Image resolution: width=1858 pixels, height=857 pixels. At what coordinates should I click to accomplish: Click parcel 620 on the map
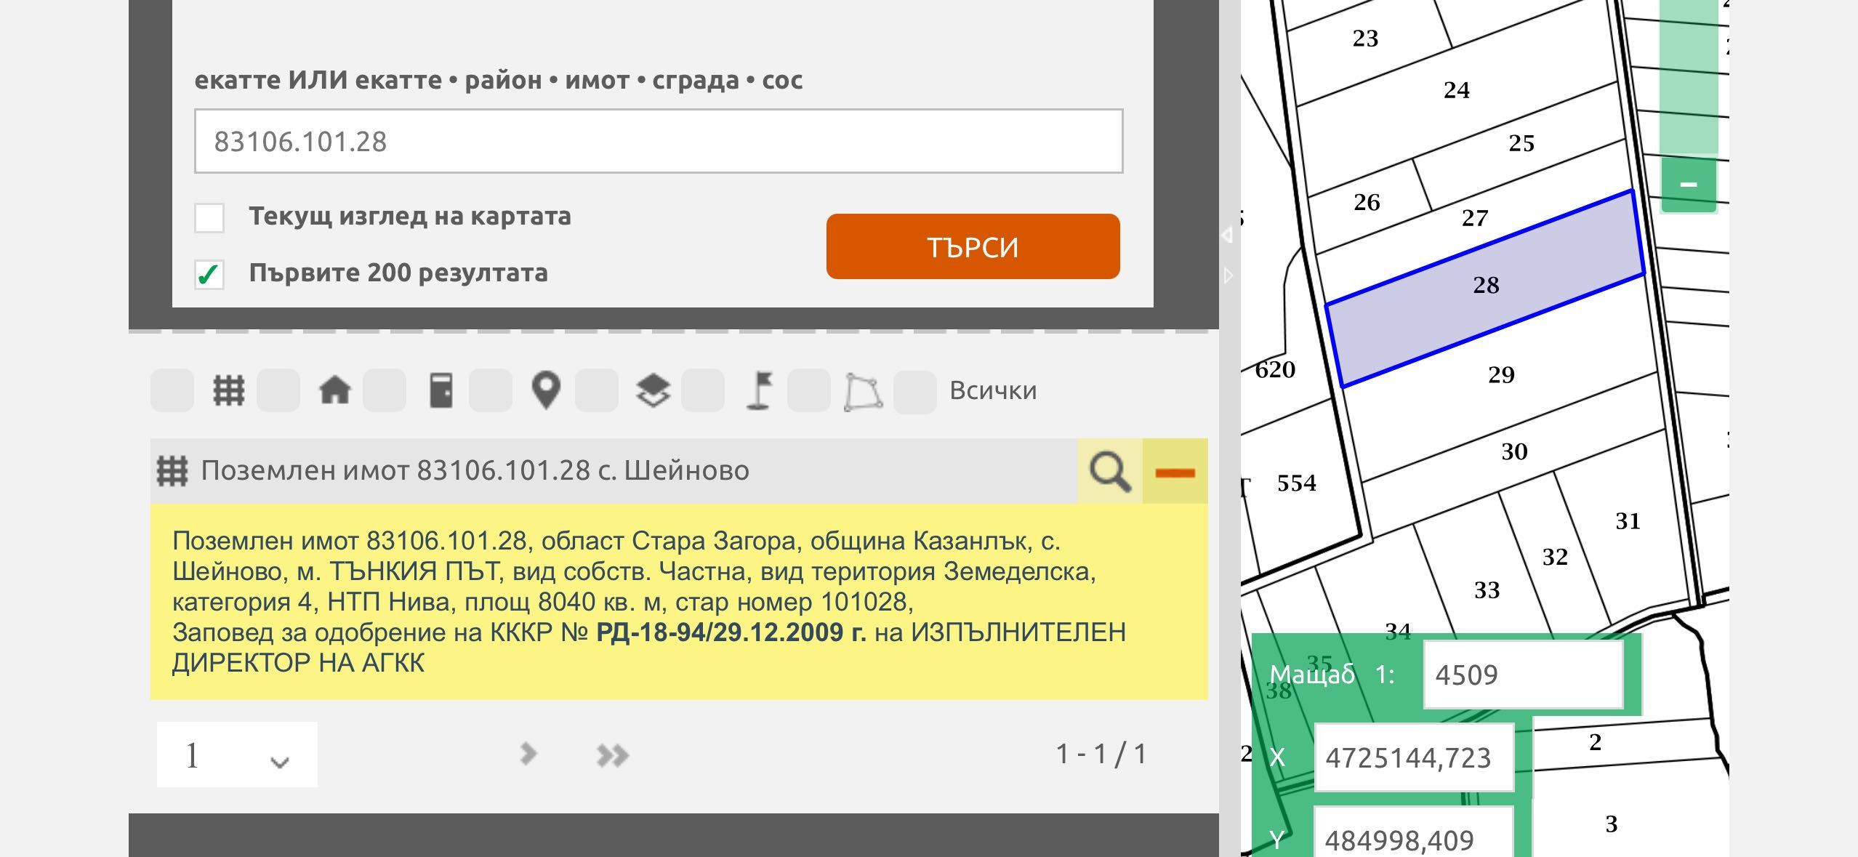1275,370
